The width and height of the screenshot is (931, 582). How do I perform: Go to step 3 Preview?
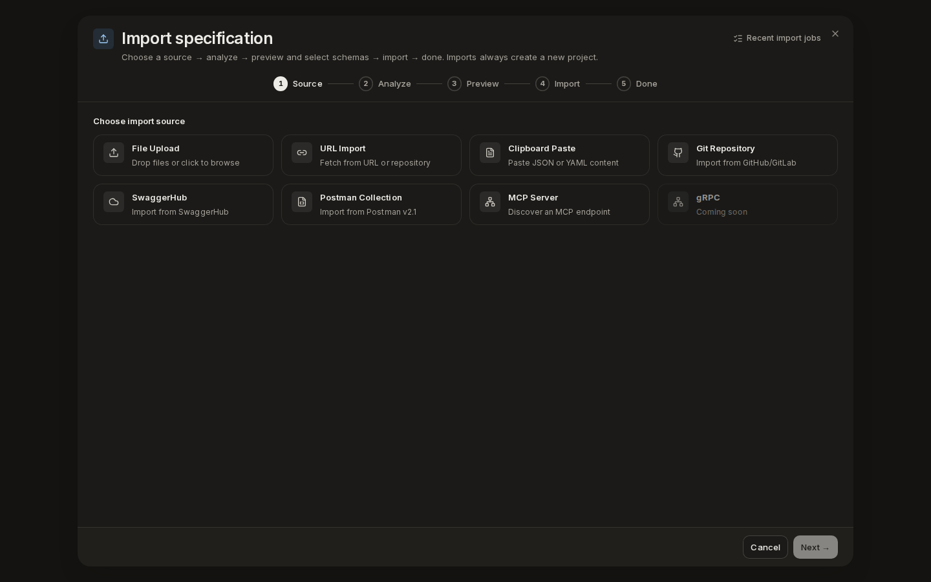(473, 83)
